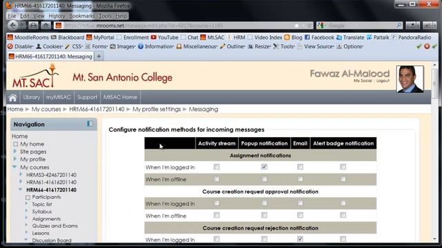Image resolution: width=442 pixels, height=248 pixels.
Task: Open the Bookmarks menu
Action: [x=82, y=16]
